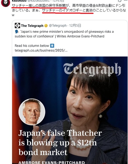Click the gold verified badge beside The Telegraph

(46, 26)
